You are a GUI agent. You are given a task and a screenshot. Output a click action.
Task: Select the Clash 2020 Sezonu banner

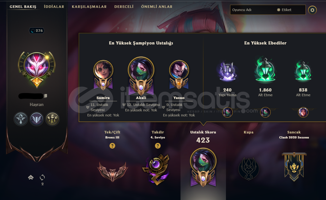coord(294,167)
